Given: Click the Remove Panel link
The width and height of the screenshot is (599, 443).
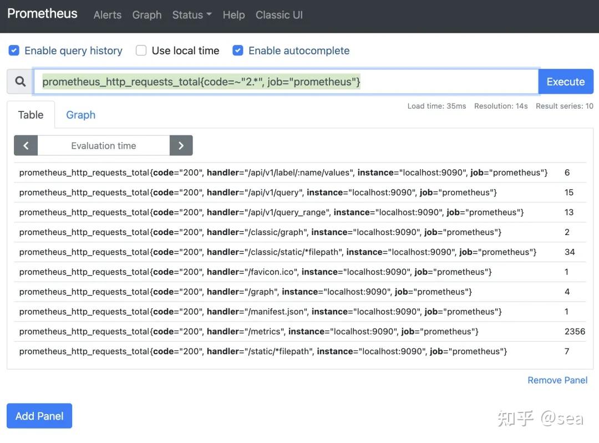Looking at the screenshot, I should pyautogui.click(x=557, y=380).
